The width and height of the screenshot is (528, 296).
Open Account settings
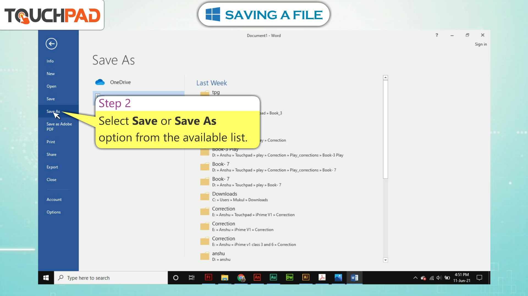pyautogui.click(x=54, y=200)
